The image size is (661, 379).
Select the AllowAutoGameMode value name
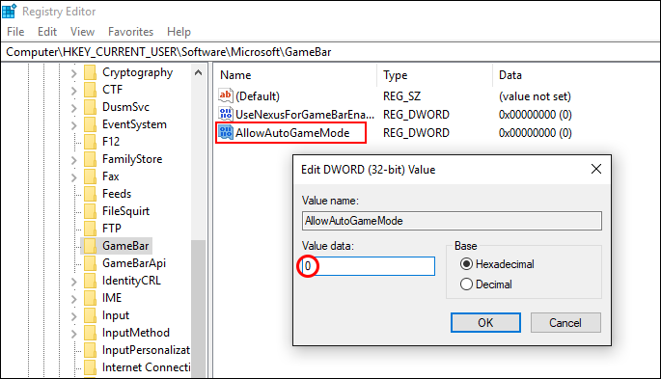292,133
